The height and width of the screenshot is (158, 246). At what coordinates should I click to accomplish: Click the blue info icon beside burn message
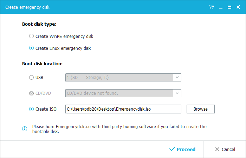[x=25, y=129]
